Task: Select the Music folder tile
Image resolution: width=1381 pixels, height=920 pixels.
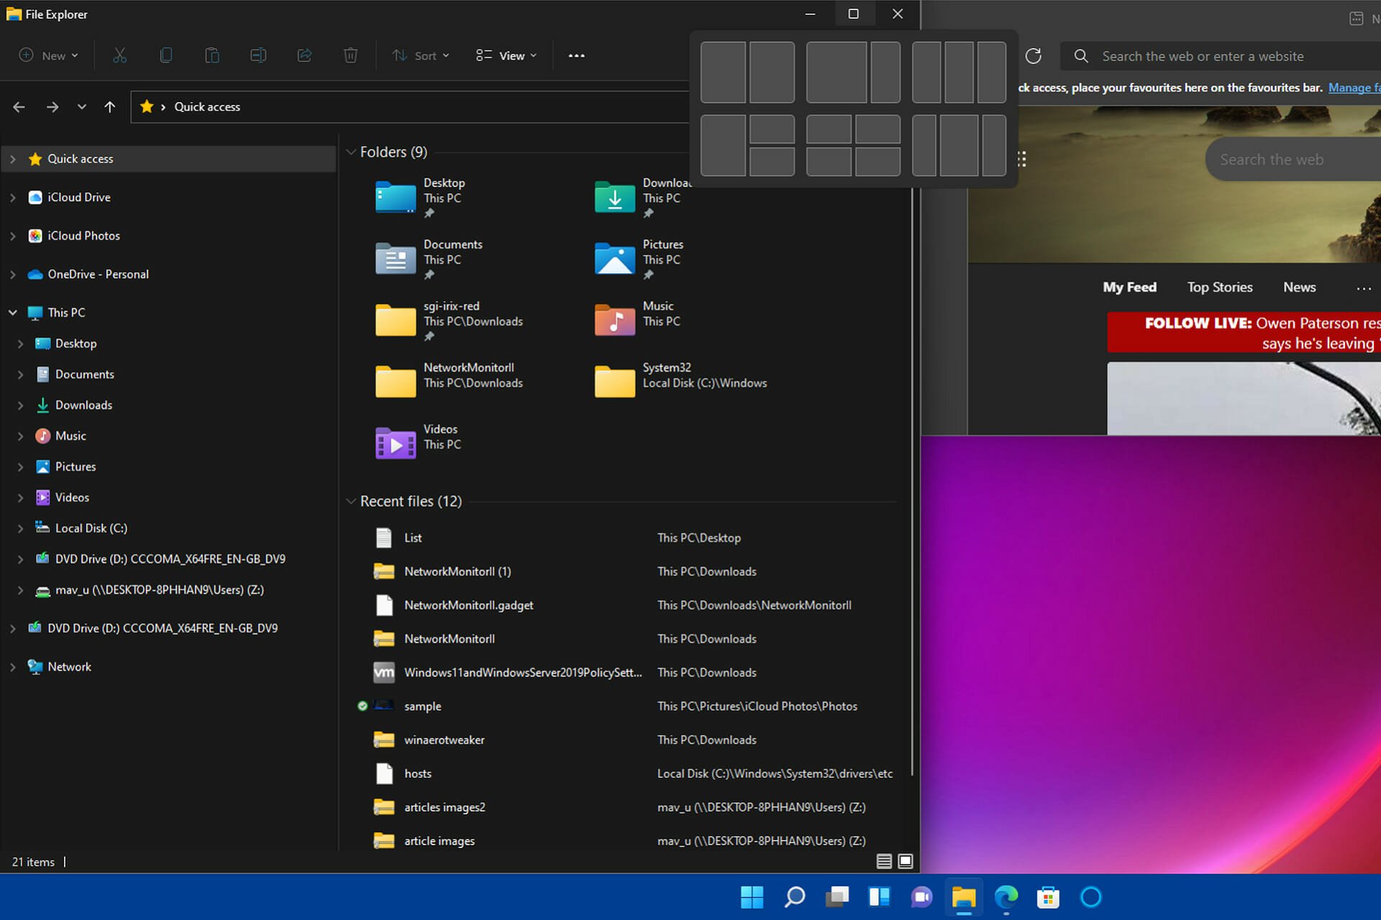Action: tap(637, 321)
